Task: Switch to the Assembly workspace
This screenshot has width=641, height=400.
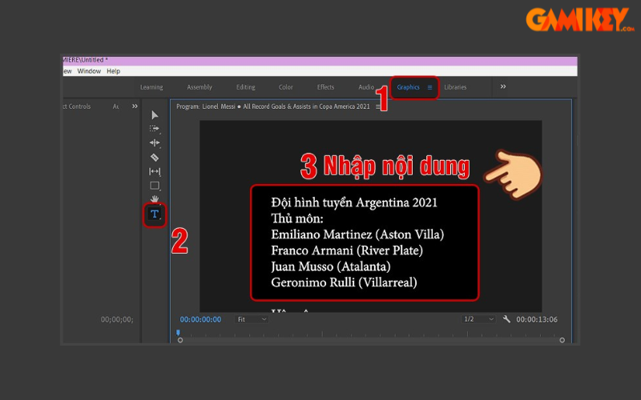Action: coord(200,87)
